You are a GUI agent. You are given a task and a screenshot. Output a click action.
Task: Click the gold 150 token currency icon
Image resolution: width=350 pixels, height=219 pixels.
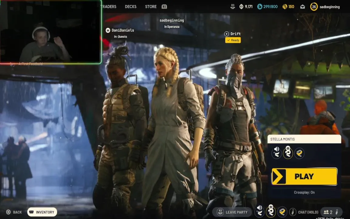[x=285, y=7]
